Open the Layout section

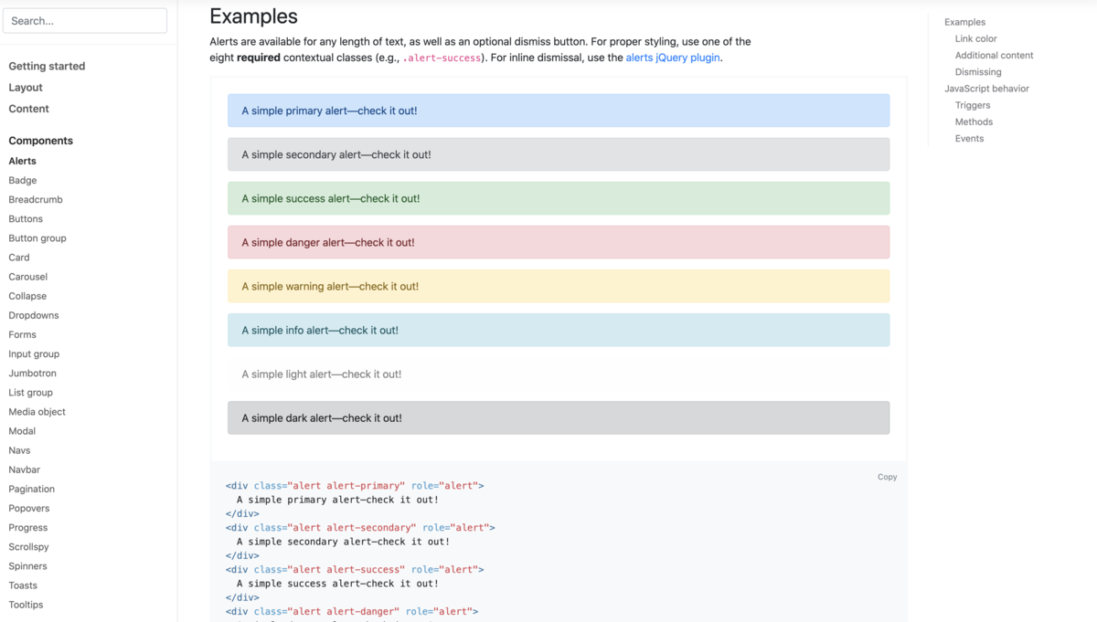click(26, 88)
